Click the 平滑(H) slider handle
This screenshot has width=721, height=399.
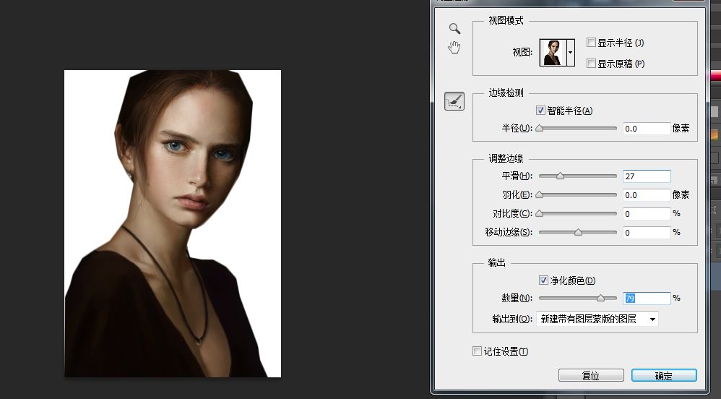click(x=560, y=176)
